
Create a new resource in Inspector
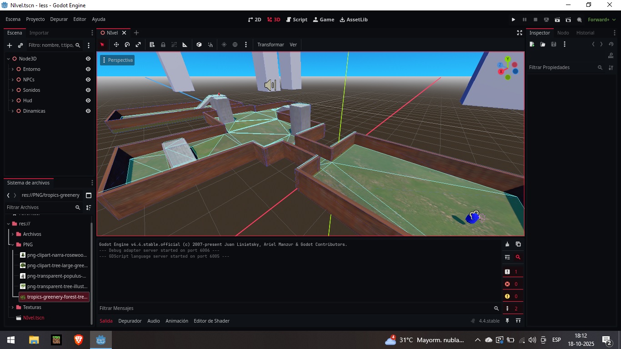(x=532, y=44)
